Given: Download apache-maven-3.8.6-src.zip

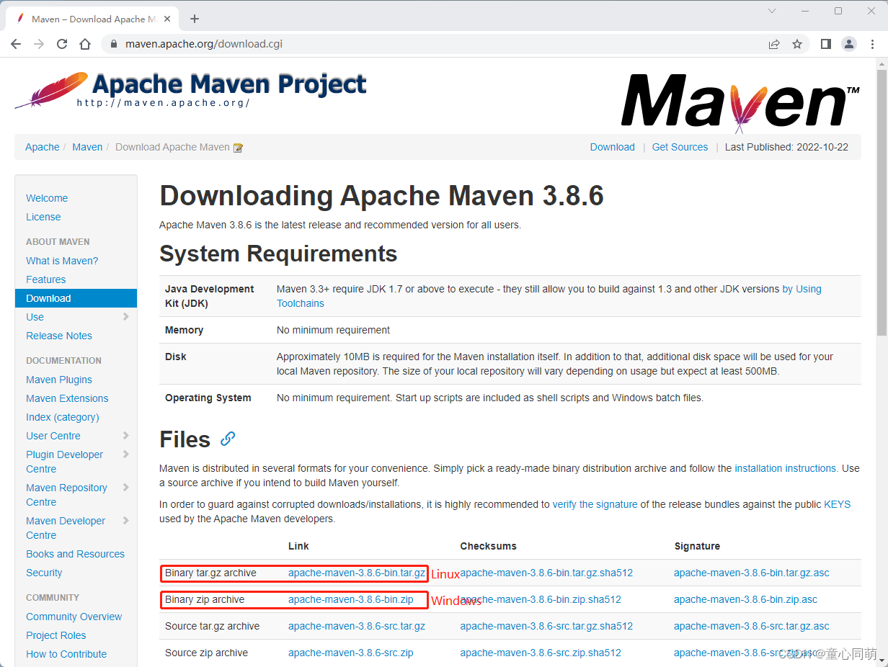Looking at the screenshot, I should point(351,653).
